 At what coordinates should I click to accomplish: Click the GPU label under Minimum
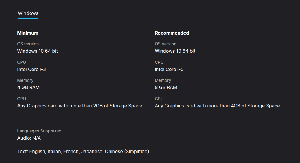[22, 99]
